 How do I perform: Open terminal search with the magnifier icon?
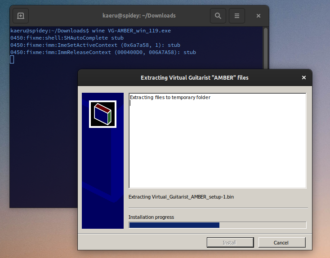218,16
